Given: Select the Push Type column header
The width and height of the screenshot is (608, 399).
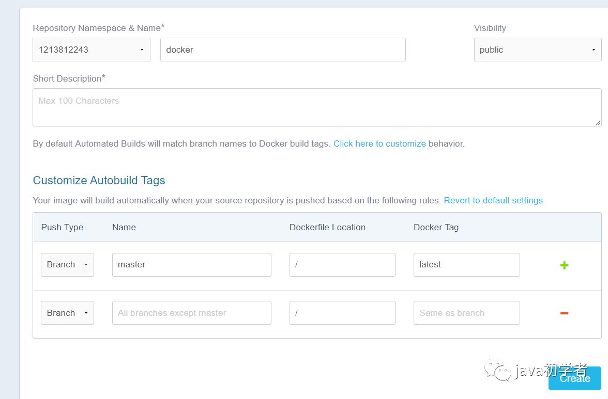Looking at the screenshot, I should coord(62,227).
